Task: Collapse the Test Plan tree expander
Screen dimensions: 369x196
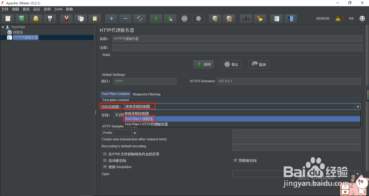Action: point(3,27)
